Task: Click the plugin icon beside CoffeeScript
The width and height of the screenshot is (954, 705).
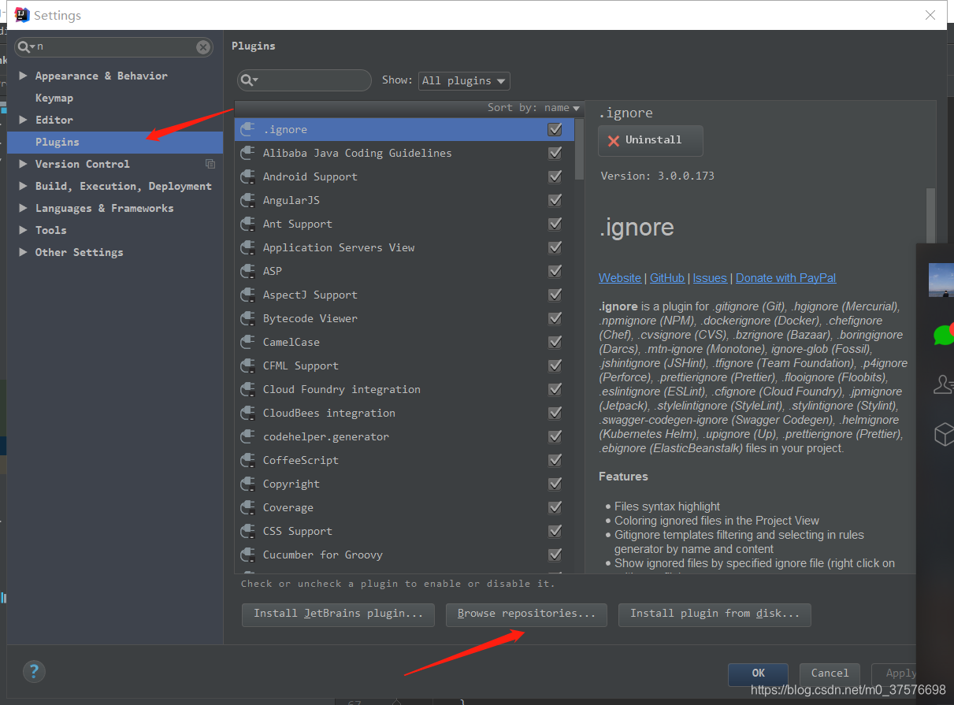Action: coord(247,460)
